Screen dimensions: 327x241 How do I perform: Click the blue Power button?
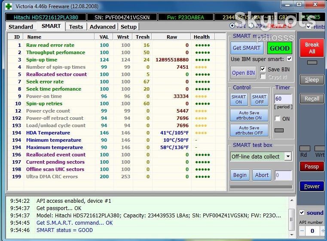pyautogui.click(x=312, y=186)
